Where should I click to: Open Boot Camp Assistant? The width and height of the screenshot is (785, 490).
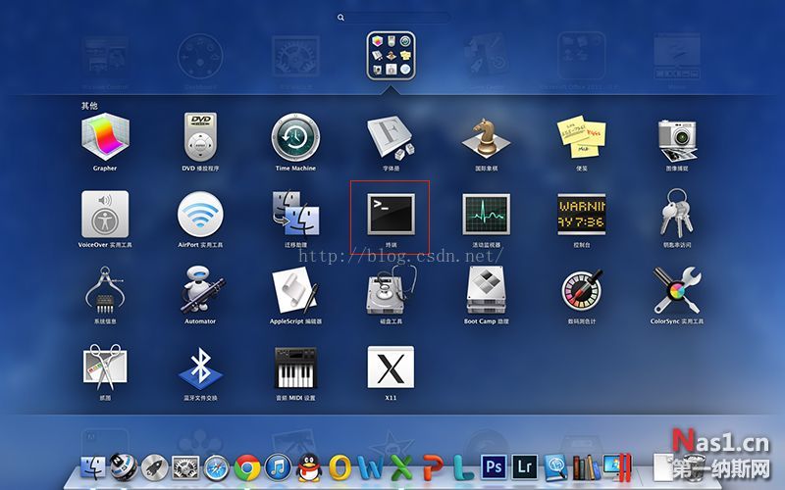click(487, 291)
